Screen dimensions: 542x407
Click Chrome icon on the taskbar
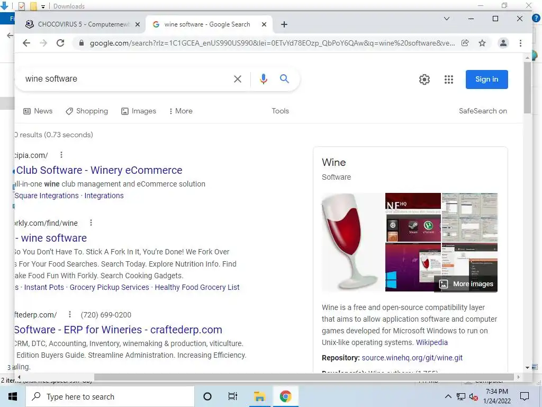point(285,396)
